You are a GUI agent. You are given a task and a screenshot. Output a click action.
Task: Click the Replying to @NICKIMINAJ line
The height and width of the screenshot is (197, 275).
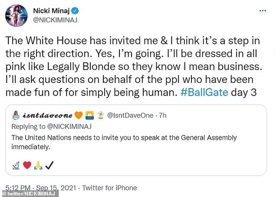click(x=52, y=126)
